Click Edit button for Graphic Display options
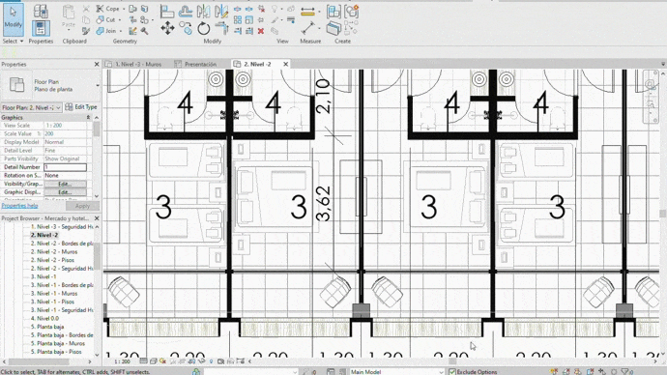 [65, 192]
